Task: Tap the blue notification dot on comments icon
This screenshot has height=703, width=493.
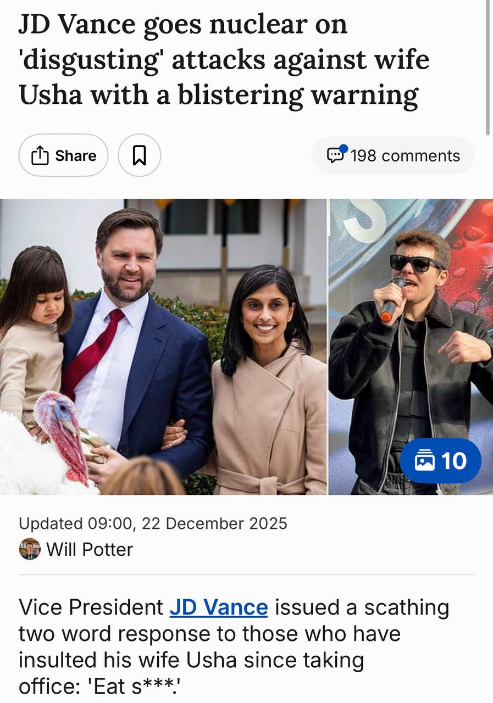Action: [x=344, y=148]
